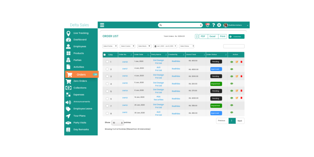
Task: Focus the top search bar field
Action: [x=180, y=25]
